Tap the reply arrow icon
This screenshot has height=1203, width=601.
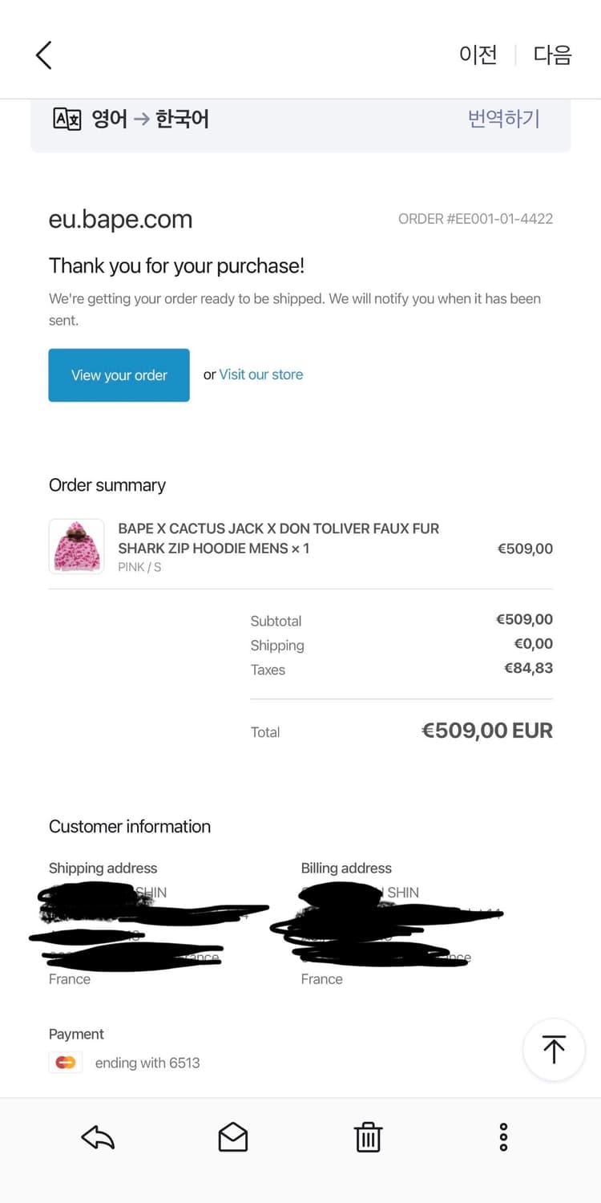click(98, 1137)
